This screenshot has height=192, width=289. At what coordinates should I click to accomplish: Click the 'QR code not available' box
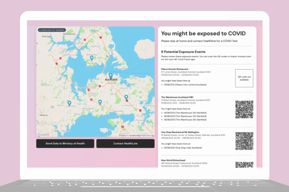pos(244,78)
